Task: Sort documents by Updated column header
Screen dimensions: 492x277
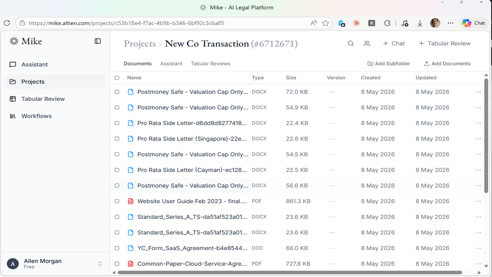Action: point(426,78)
